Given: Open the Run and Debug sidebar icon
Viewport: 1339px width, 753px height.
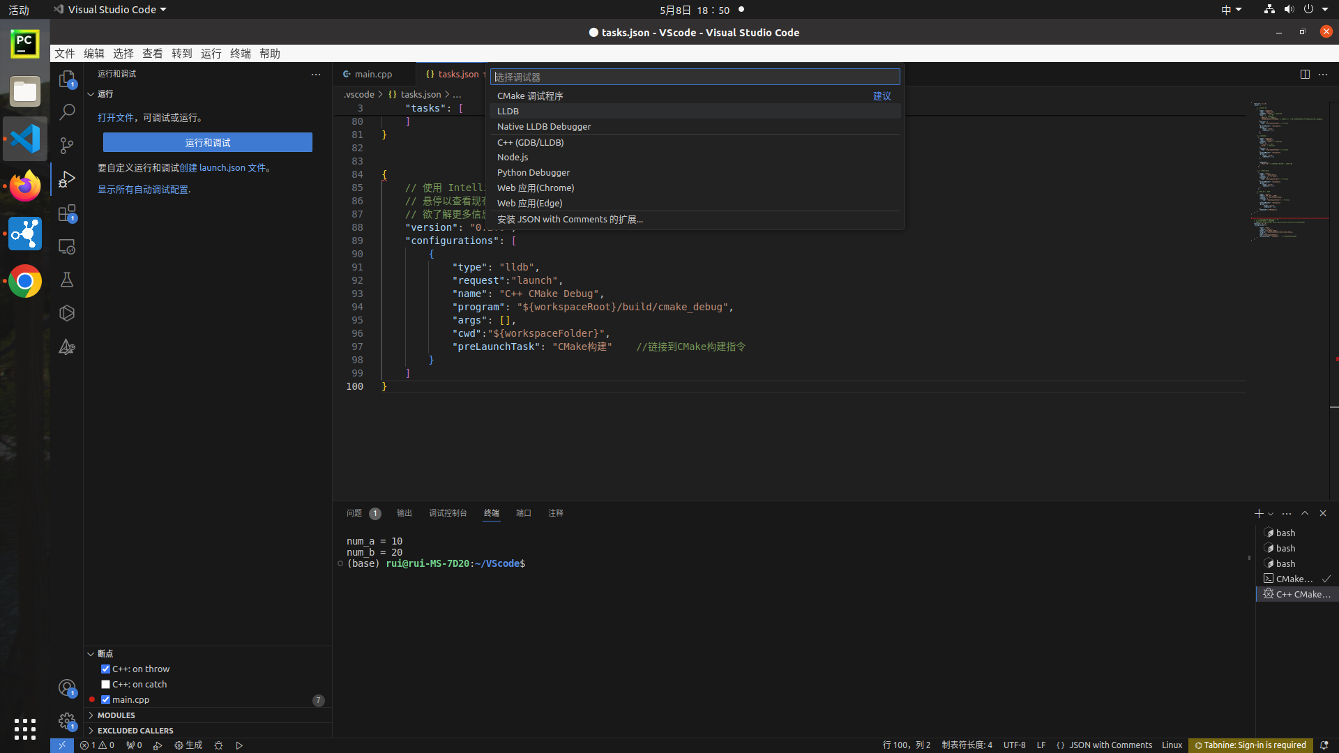Looking at the screenshot, I should pos(66,179).
